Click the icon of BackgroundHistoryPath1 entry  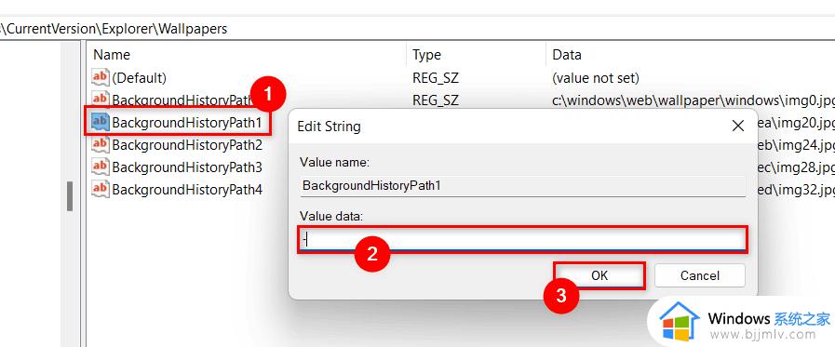coord(101,122)
